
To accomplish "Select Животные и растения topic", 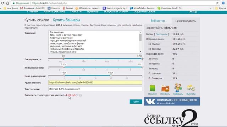I will [x=61, y=38].
